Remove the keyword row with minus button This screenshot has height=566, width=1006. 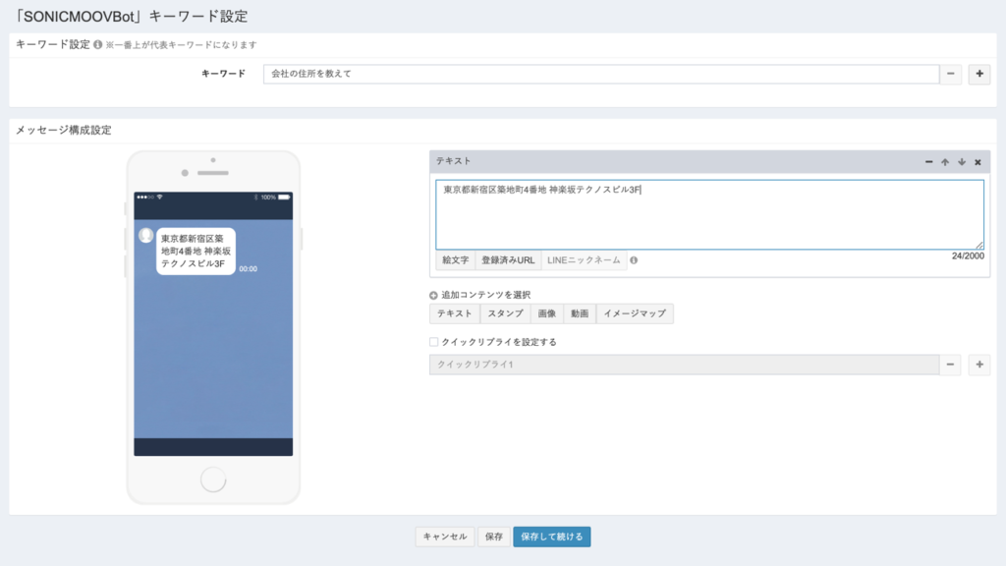point(950,74)
